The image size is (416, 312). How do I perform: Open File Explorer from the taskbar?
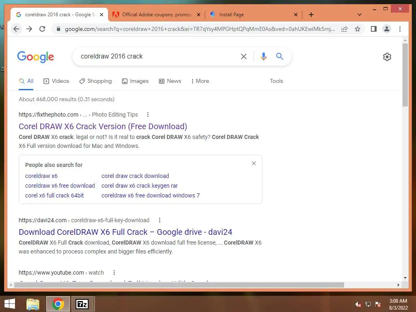click(x=33, y=304)
